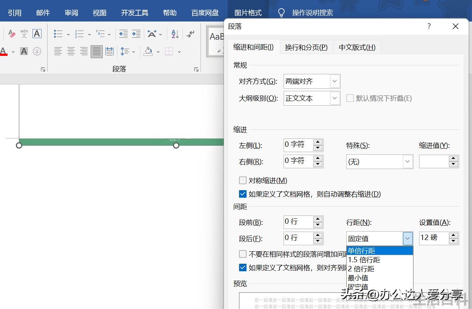Switch to 中文版式 tab in dialog
Viewport: 472px width, 309px height.
point(357,47)
